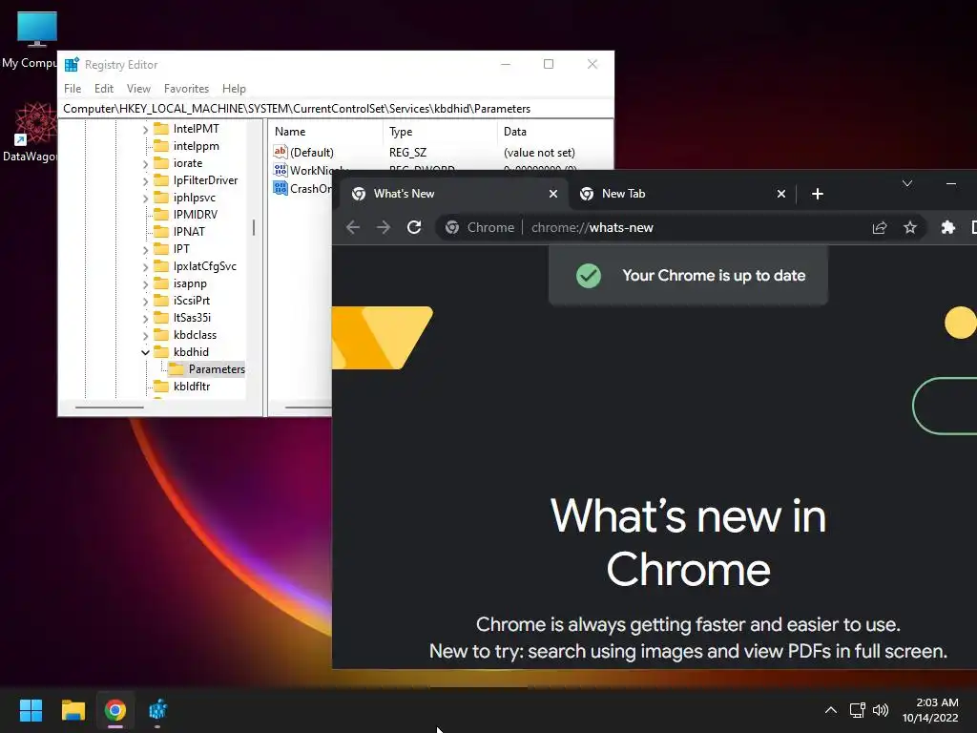This screenshot has height=733, width=977.
Task: Share this page from Chrome address bar
Action: 879,227
